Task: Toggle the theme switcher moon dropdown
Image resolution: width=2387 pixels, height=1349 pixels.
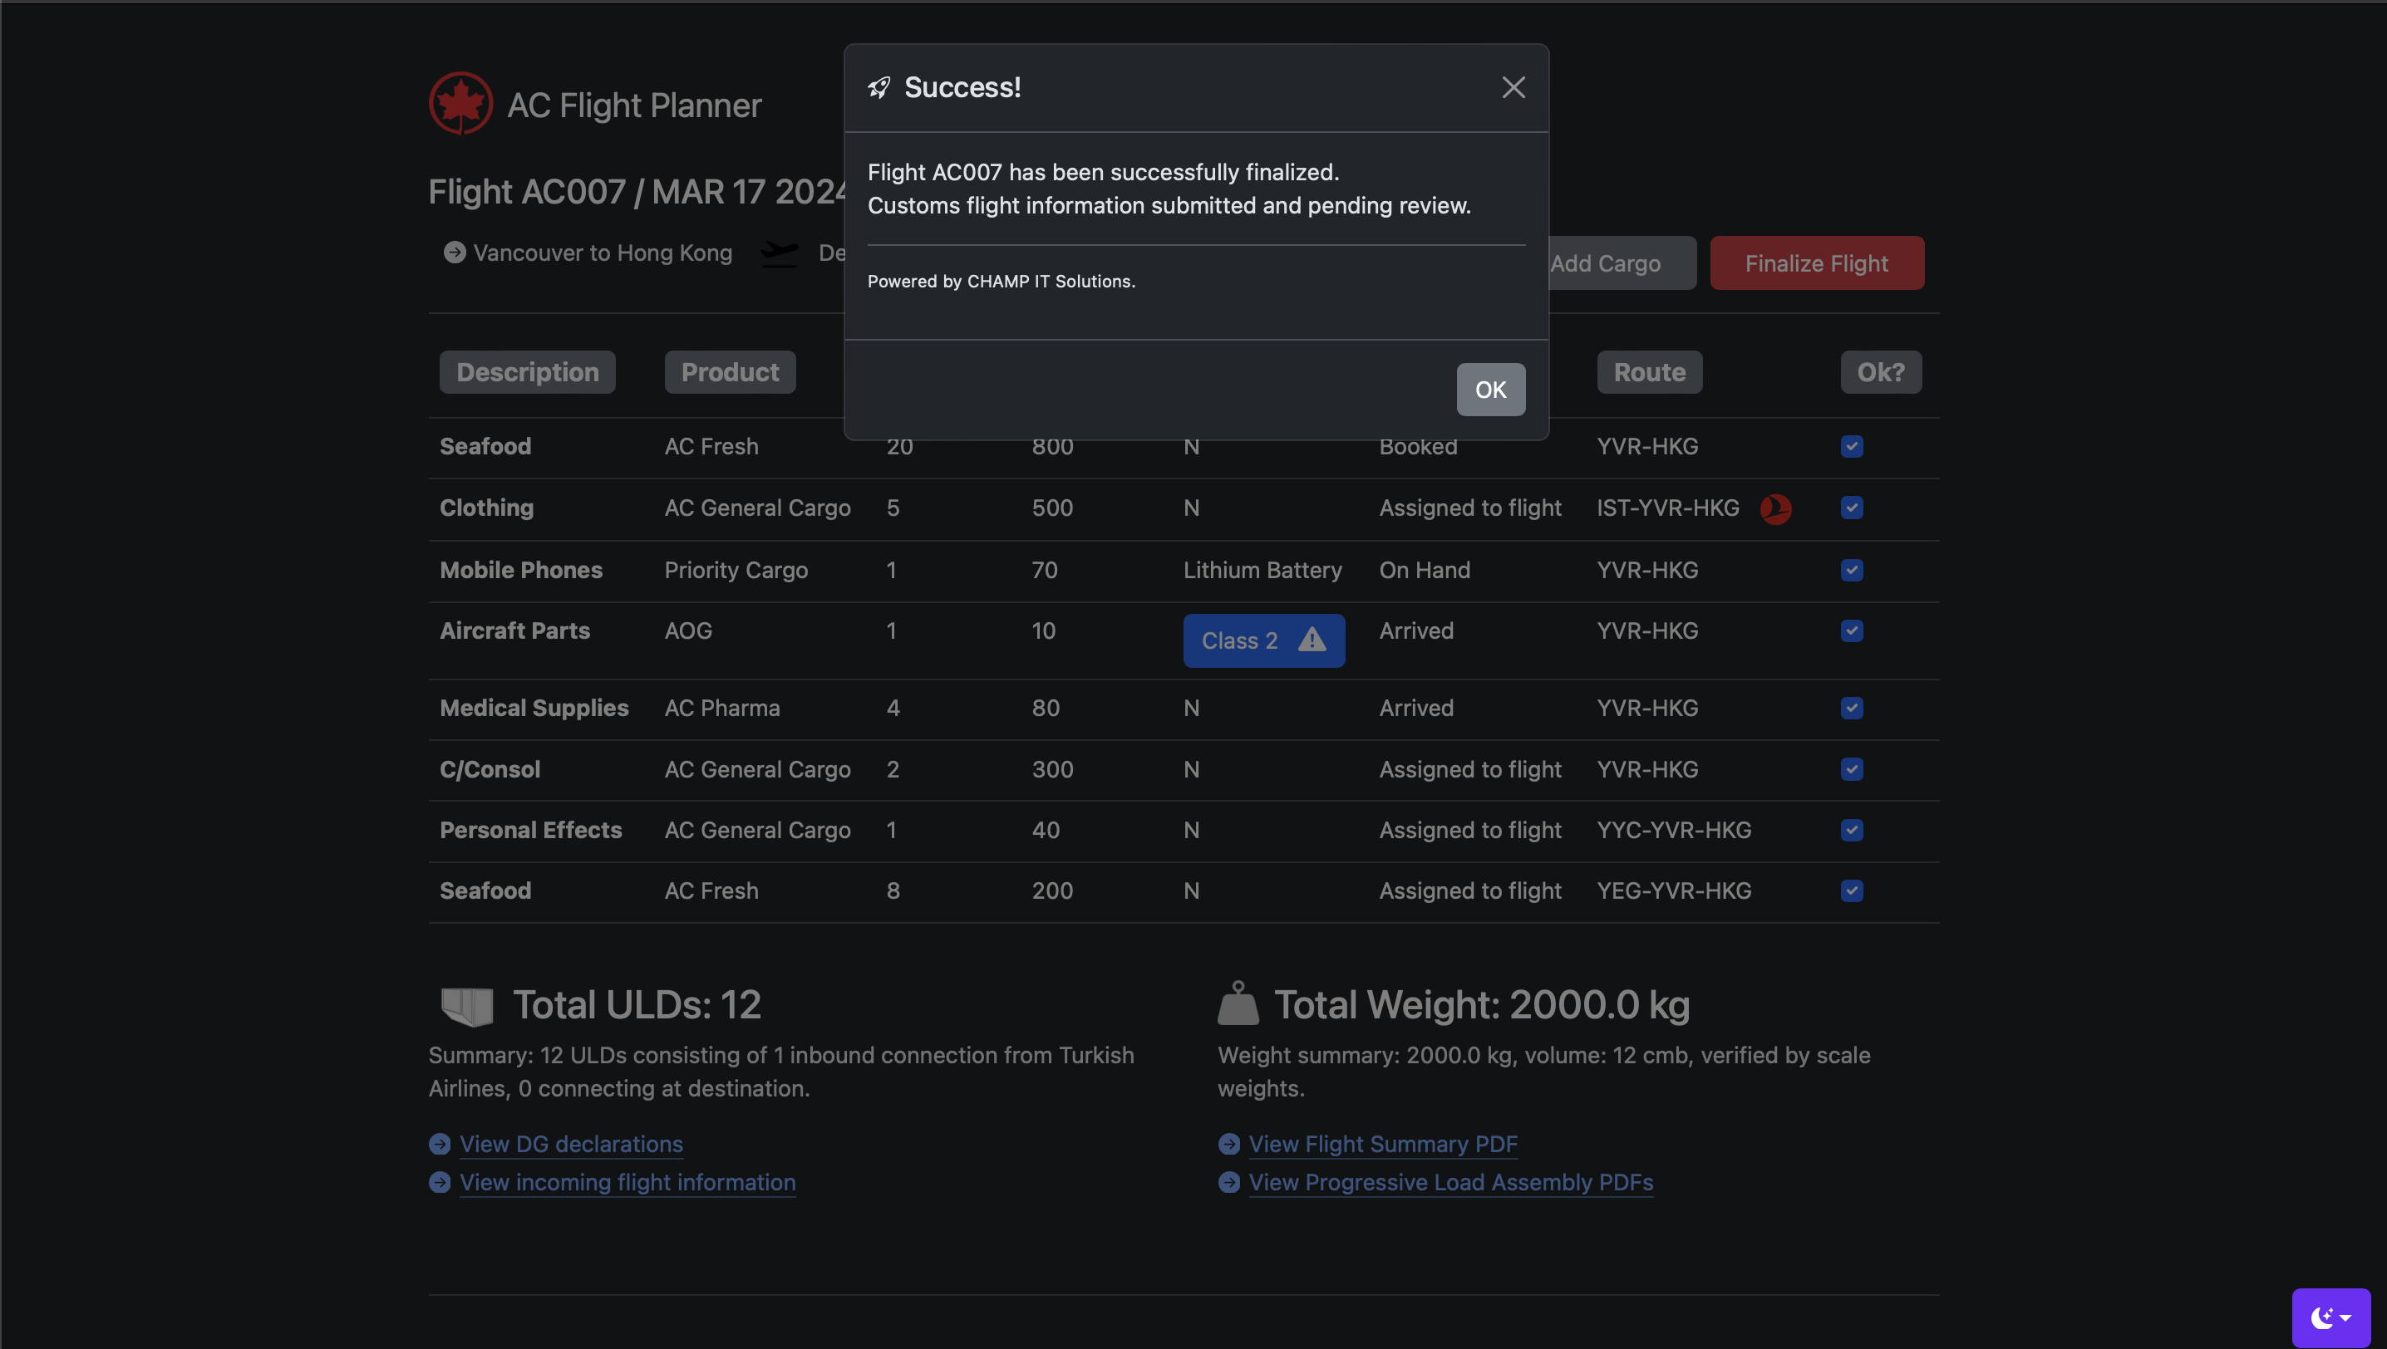Action: point(2330,1317)
